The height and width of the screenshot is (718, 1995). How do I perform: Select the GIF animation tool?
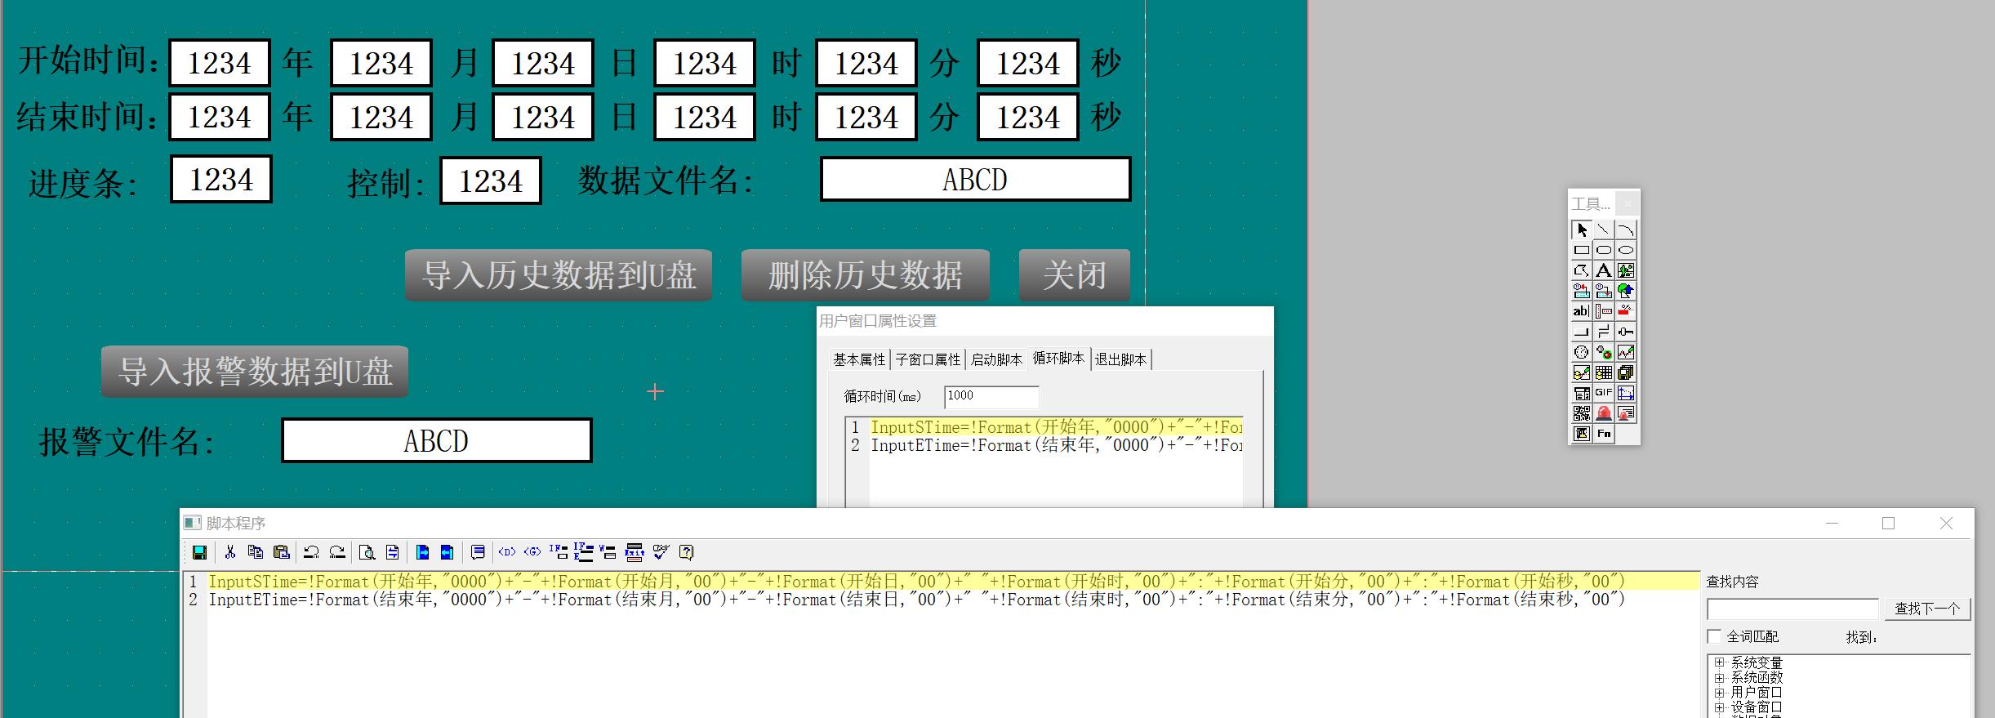(1604, 393)
